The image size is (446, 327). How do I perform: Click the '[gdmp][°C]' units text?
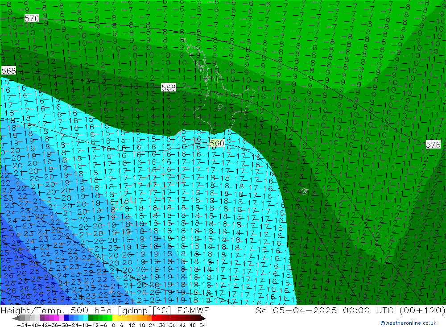(x=145, y=310)
